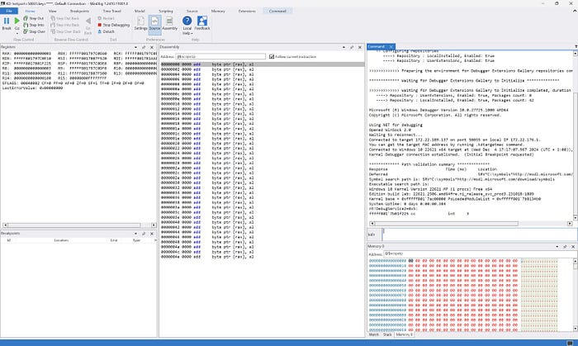Viewport: 578px width, 346px height.
Task: Click Step Over Back button
Action: point(65,31)
